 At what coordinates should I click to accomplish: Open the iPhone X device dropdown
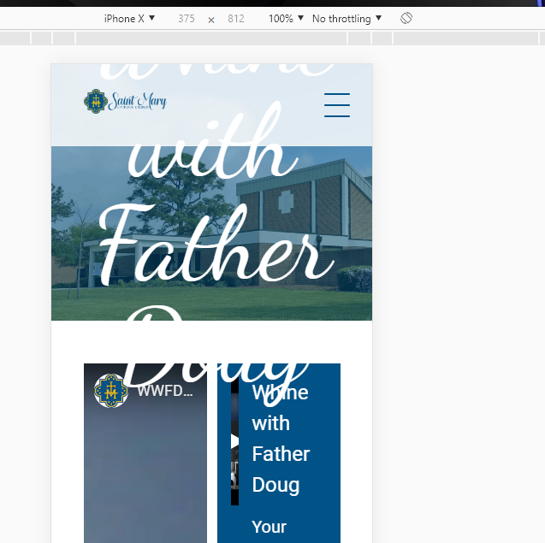click(x=129, y=19)
